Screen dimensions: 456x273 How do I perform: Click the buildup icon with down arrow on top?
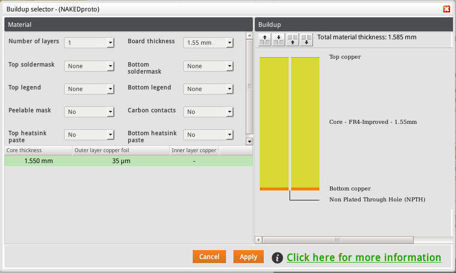(279, 40)
